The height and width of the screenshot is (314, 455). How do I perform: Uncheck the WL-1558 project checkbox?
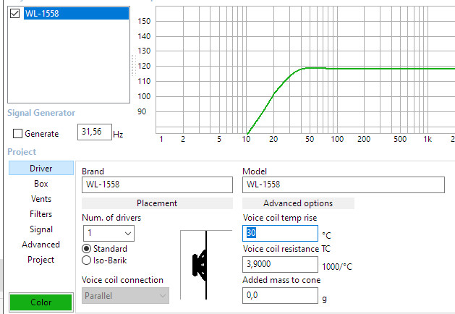click(14, 13)
